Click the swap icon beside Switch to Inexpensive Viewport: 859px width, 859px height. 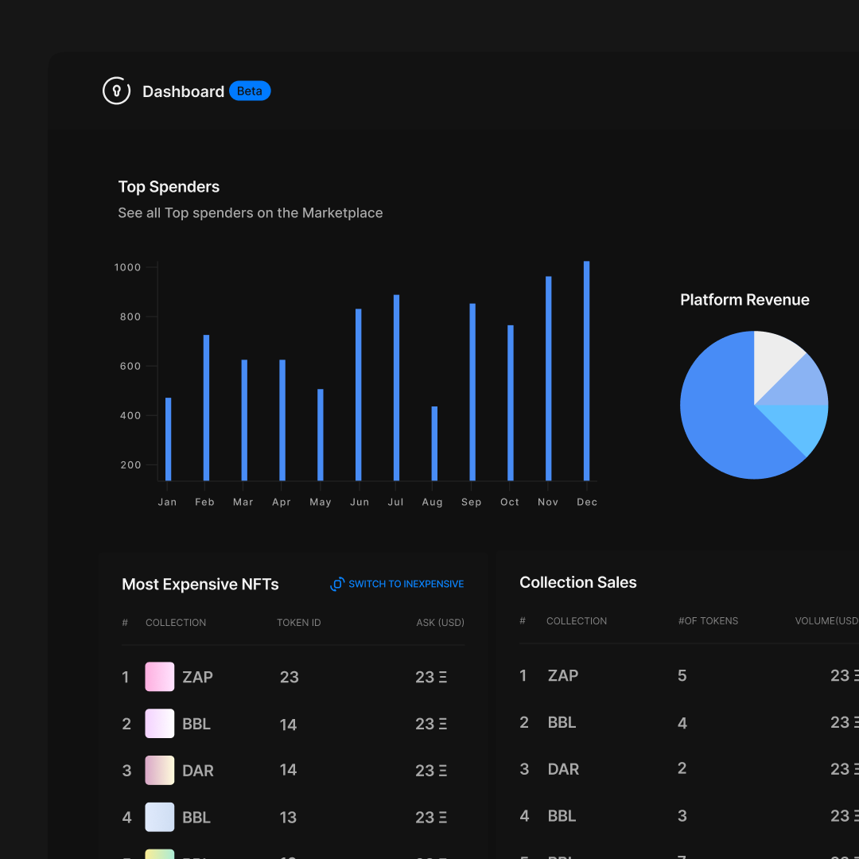click(337, 584)
